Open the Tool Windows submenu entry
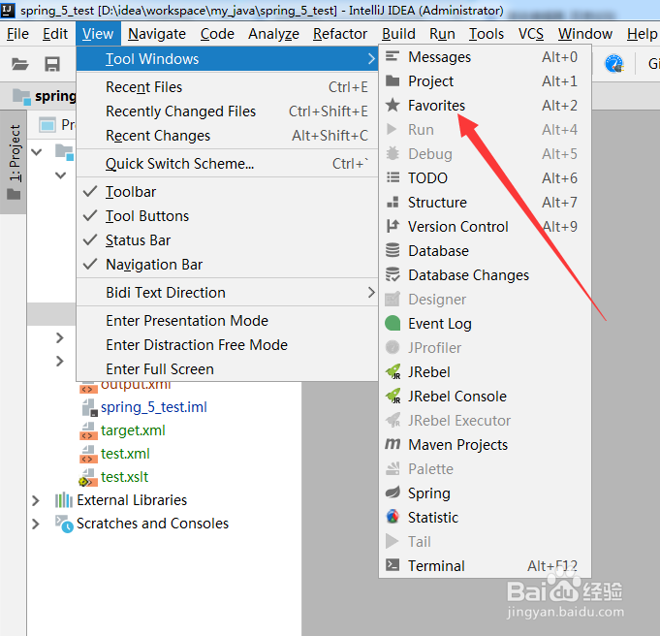This screenshot has height=636, width=660. click(228, 58)
